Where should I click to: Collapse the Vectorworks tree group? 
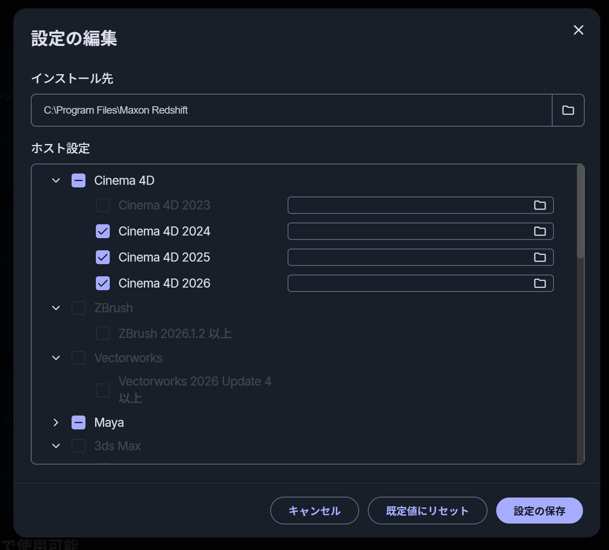(x=56, y=358)
